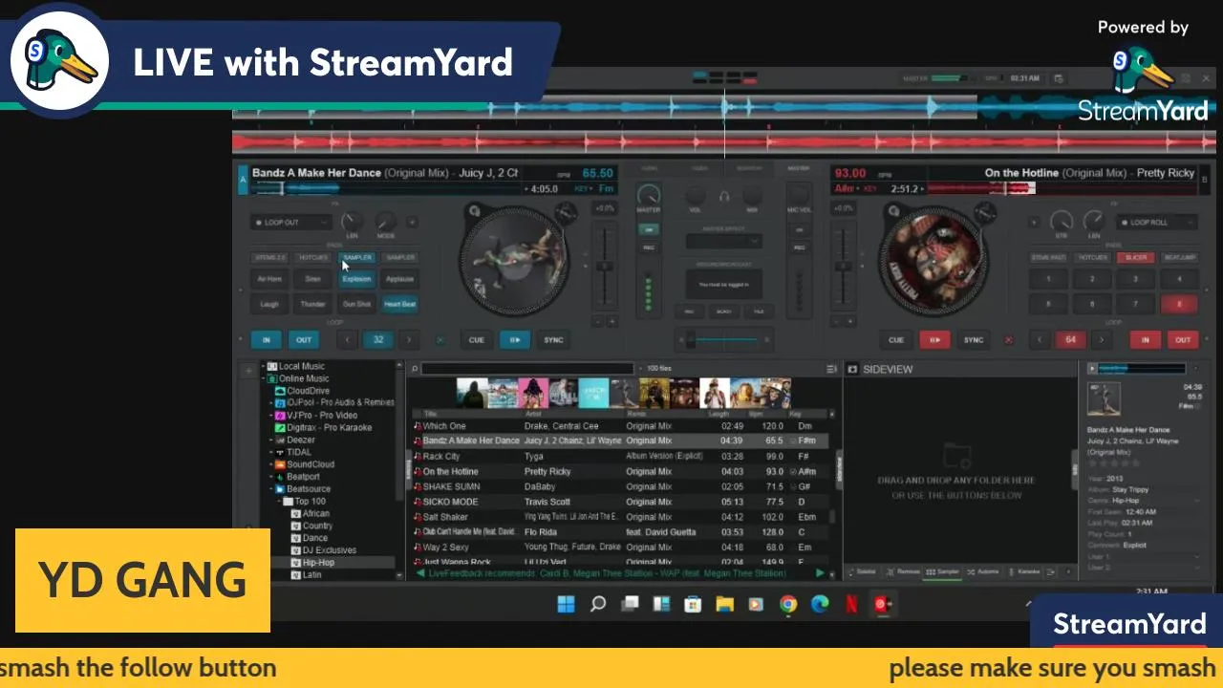Toggle loop IN on deck B
This screenshot has height=688, width=1223.
click(1145, 339)
